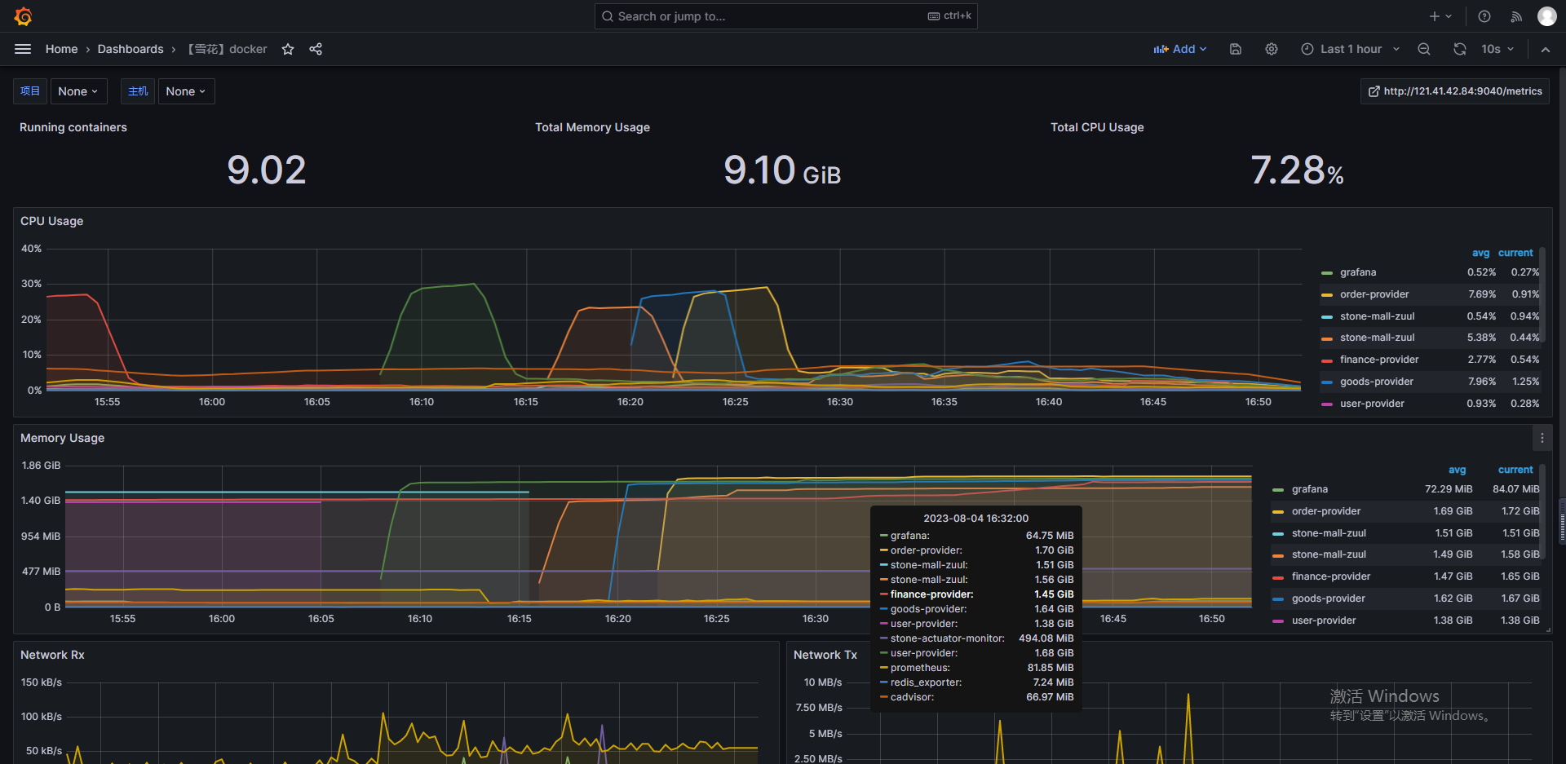This screenshot has height=764, width=1566.
Task: Change the 10s auto-refresh interval
Action: tap(1497, 49)
